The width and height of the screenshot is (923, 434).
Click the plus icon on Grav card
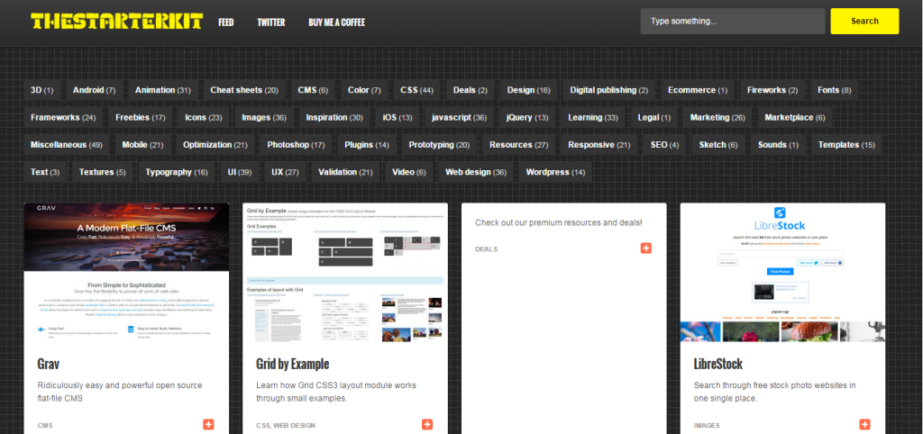tap(208, 424)
